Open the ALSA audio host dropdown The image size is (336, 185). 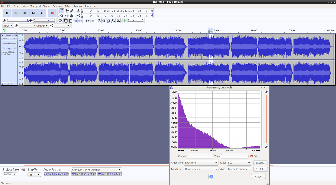8,26
